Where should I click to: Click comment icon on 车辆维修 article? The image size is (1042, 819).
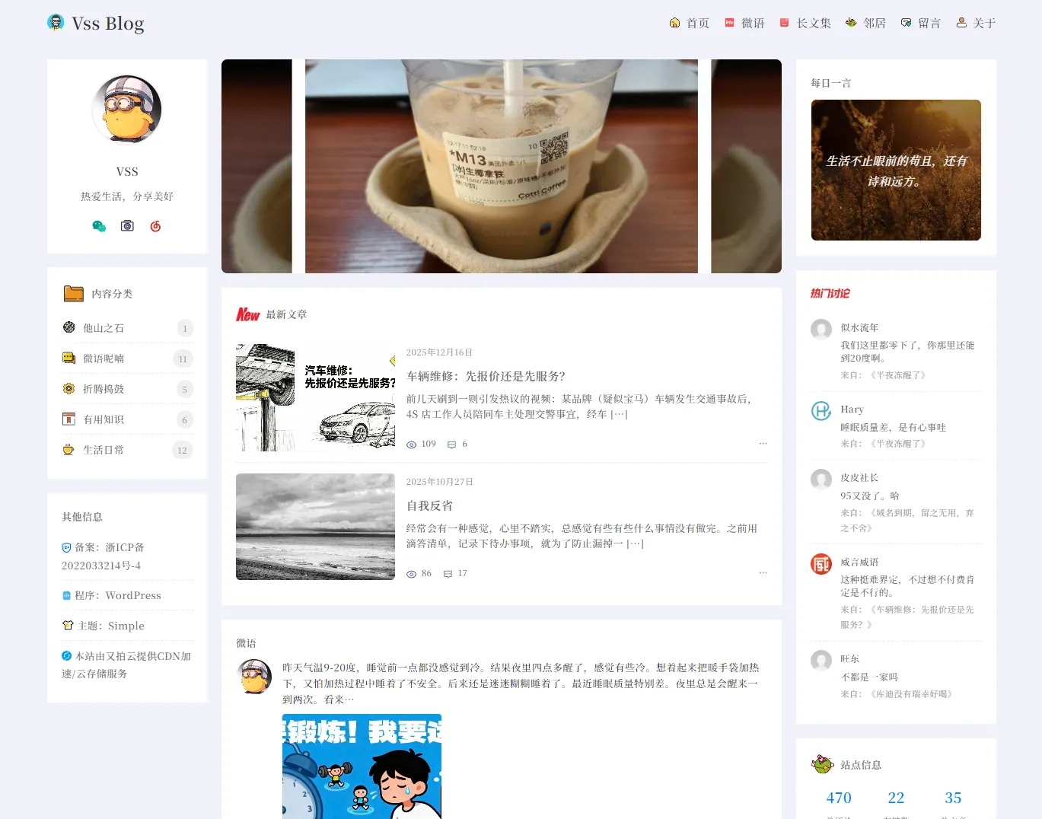[x=451, y=445]
